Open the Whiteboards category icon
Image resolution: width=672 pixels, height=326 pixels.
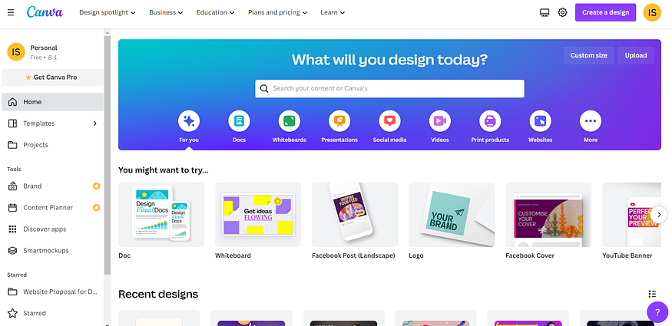point(290,121)
